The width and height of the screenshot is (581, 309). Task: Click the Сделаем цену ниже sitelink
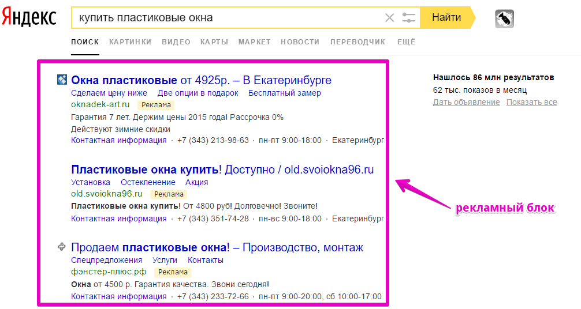pos(109,93)
